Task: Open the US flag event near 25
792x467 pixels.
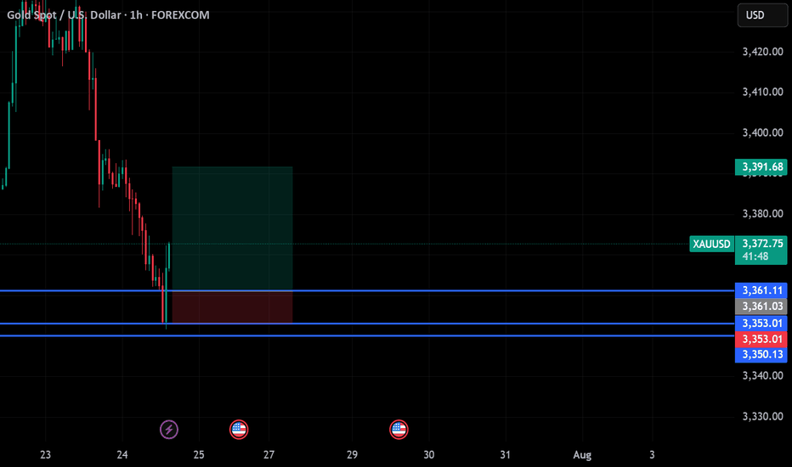Action: 239,430
